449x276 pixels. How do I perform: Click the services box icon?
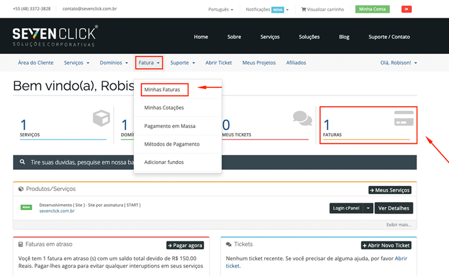point(101,119)
